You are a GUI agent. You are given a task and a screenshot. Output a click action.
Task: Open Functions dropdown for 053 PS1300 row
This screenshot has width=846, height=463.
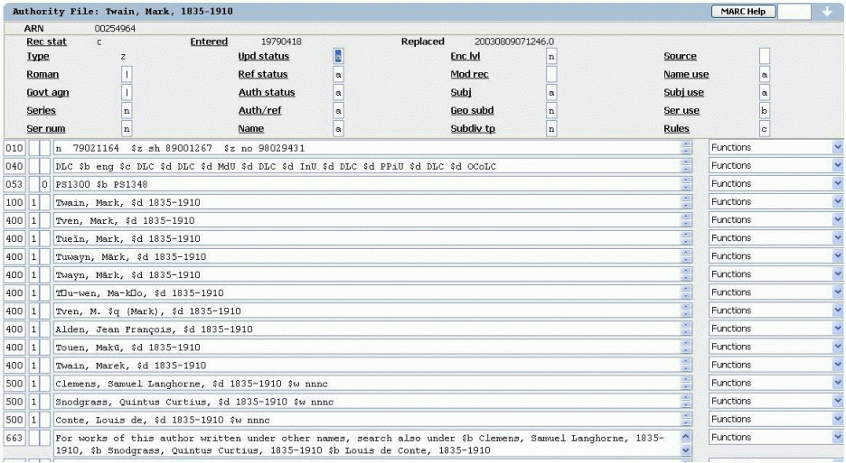coord(775,184)
